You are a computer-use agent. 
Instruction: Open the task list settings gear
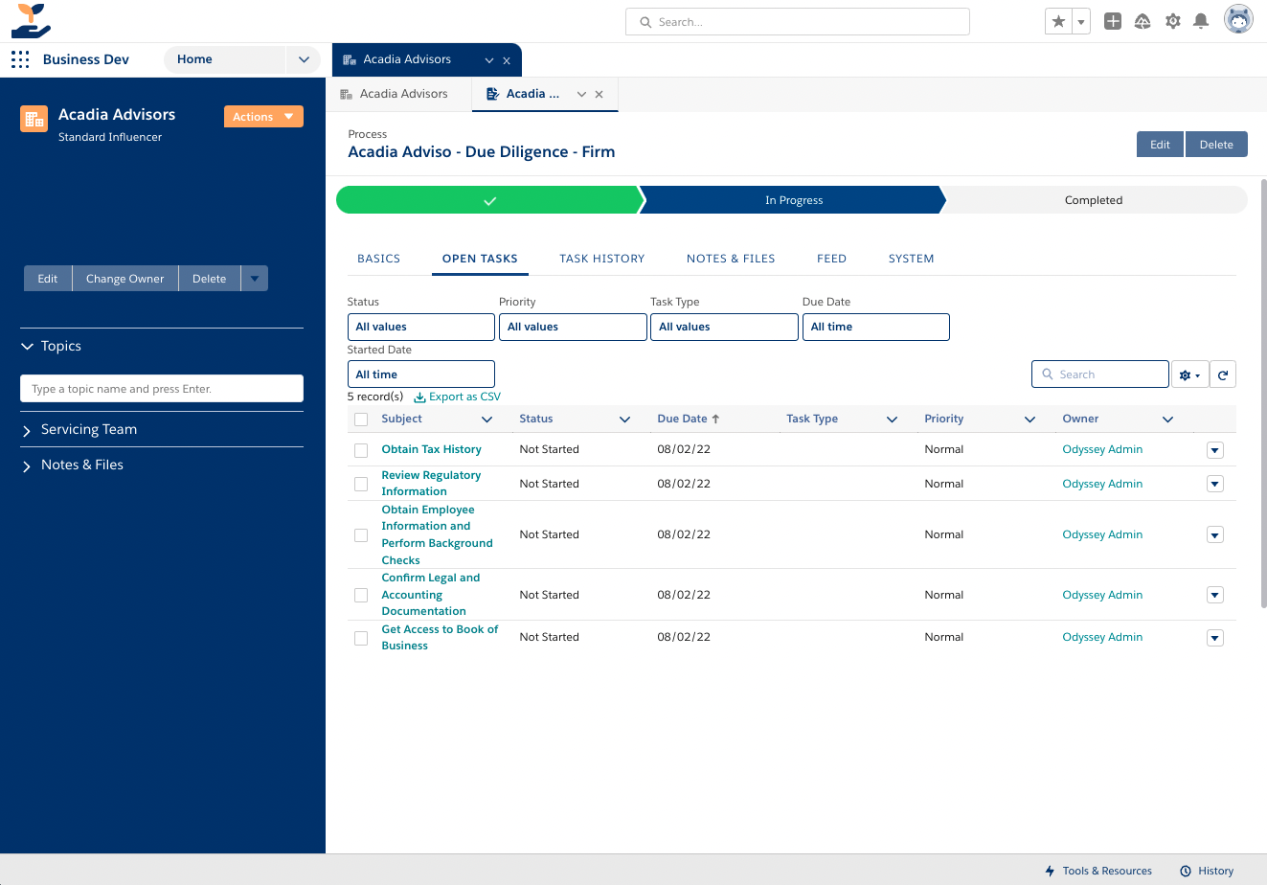pyautogui.click(x=1189, y=374)
